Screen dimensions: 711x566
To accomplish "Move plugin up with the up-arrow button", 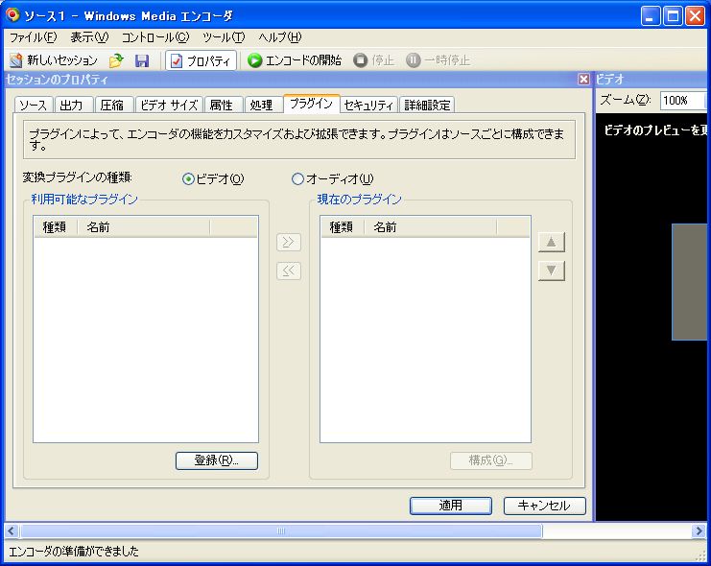I will click(x=551, y=243).
